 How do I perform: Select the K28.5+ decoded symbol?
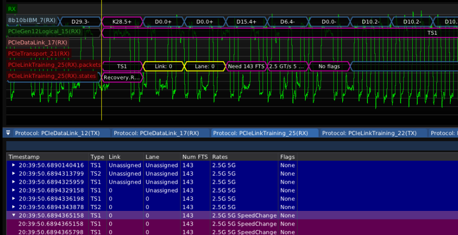tap(122, 22)
